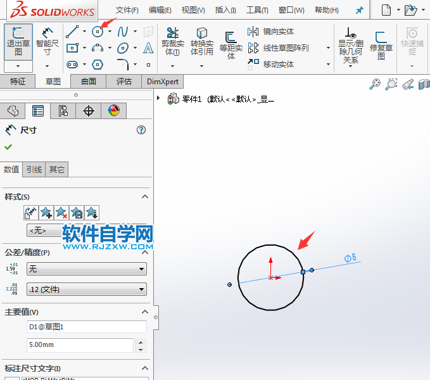Switch to the 引线 (Leaders) tab

tap(34, 169)
